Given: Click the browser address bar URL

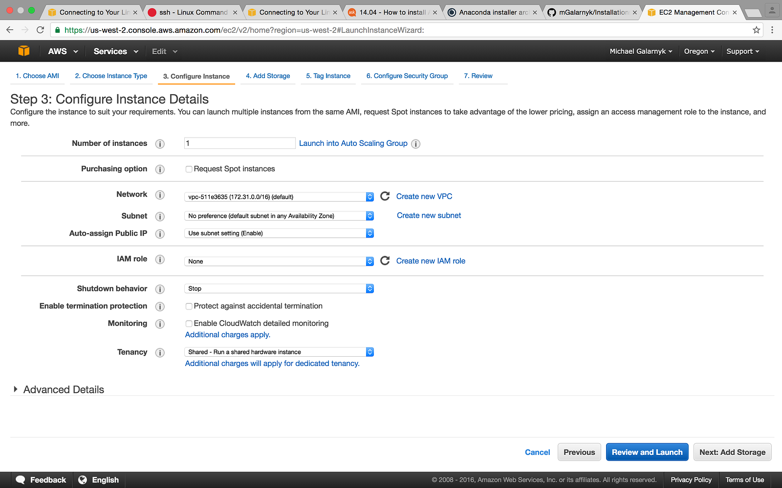Looking at the screenshot, I should point(244,30).
